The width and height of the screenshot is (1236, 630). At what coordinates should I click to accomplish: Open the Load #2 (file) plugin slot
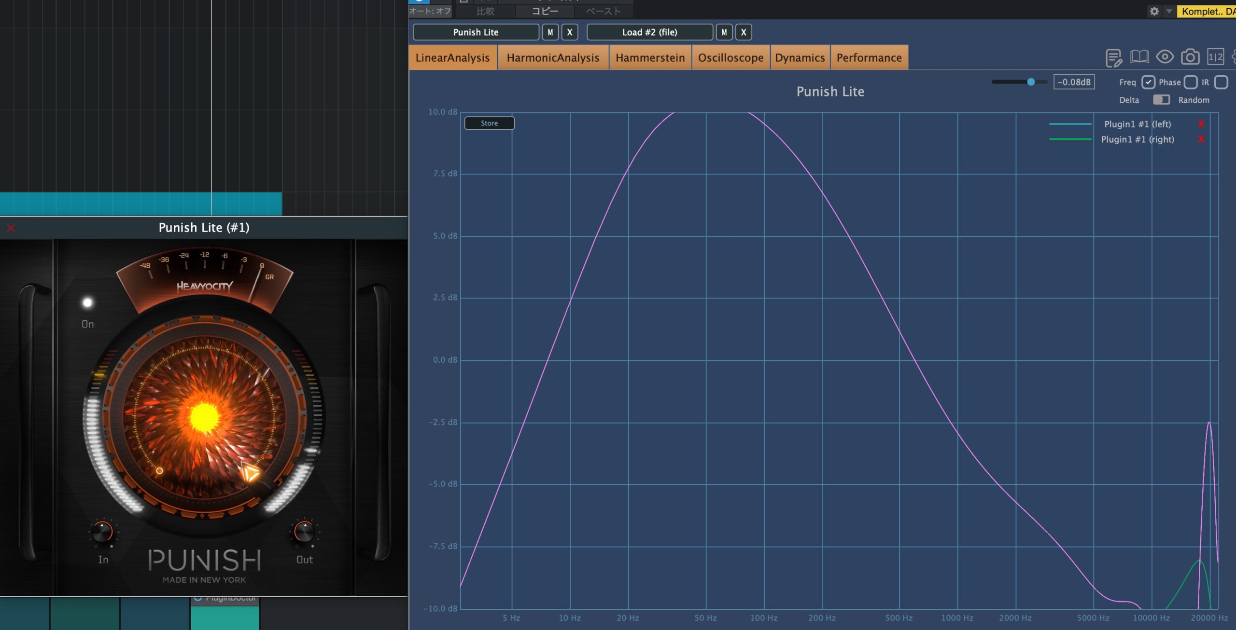649,32
